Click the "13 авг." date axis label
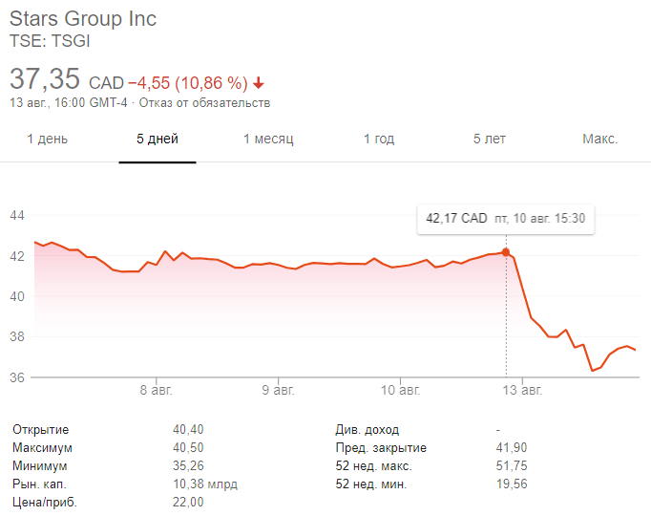 click(x=522, y=390)
